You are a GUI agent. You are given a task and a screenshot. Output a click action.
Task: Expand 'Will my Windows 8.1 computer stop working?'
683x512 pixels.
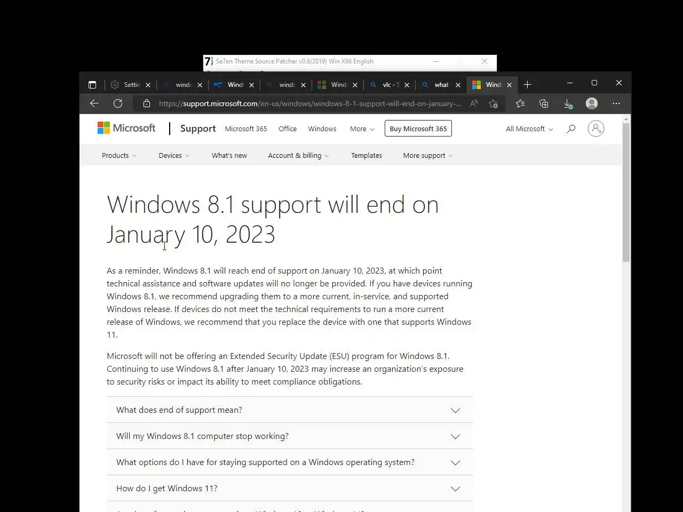click(290, 436)
